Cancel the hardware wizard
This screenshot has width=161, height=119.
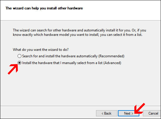point(152,113)
